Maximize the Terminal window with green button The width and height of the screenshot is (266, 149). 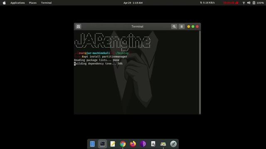pos(193,26)
